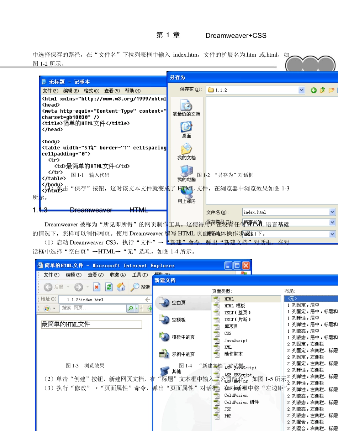Click the 搜索 网页 search box in IE

pos(94,308)
